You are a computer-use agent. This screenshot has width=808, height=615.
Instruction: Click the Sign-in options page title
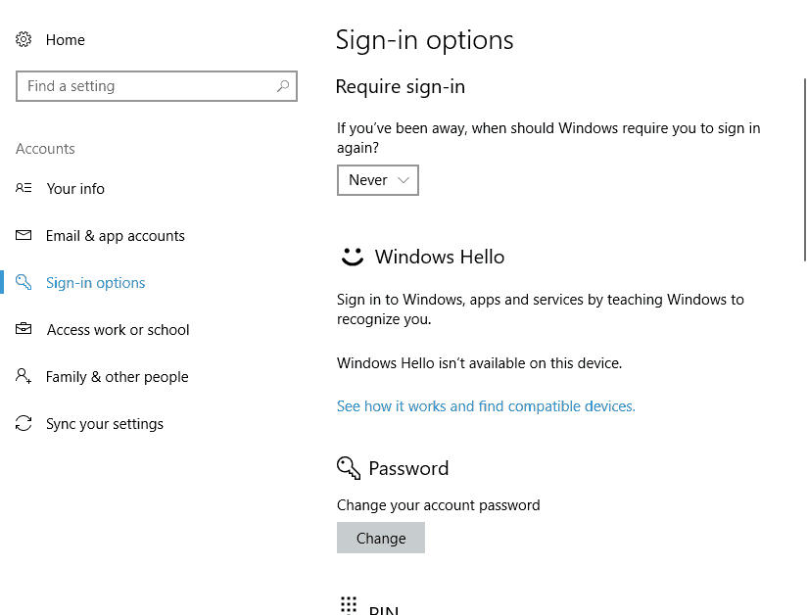point(425,40)
